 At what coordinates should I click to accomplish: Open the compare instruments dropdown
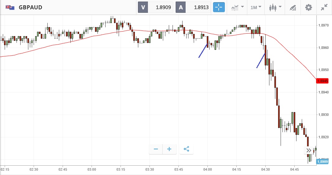click(x=237, y=7)
